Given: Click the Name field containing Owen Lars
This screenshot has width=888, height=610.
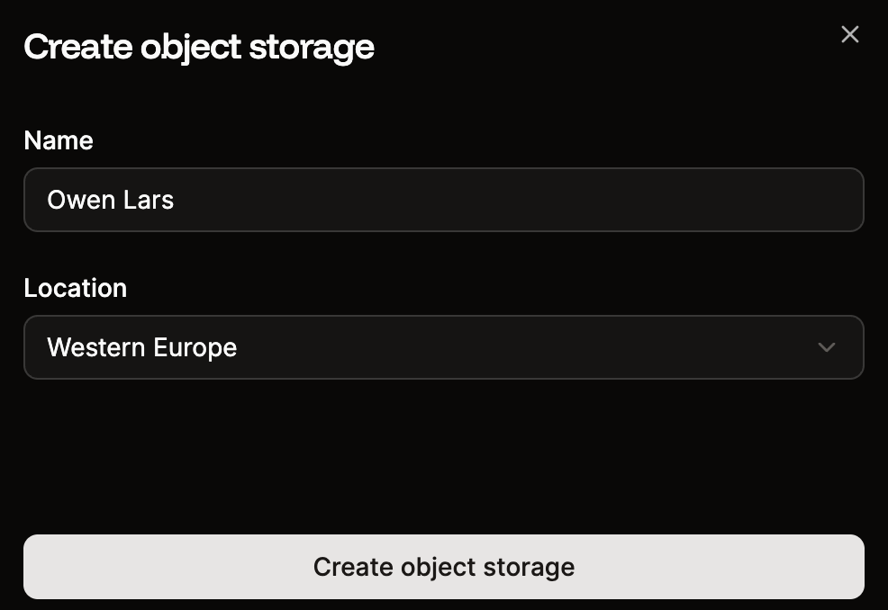Looking at the screenshot, I should tap(444, 199).
